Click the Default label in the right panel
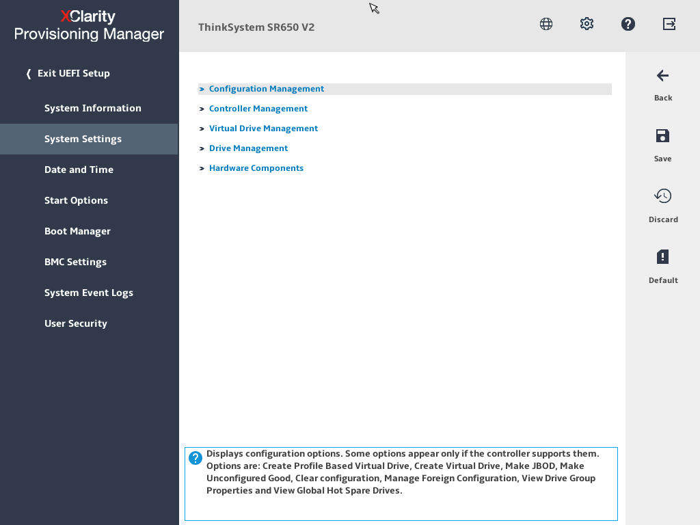The height and width of the screenshot is (525, 700). [x=663, y=280]
